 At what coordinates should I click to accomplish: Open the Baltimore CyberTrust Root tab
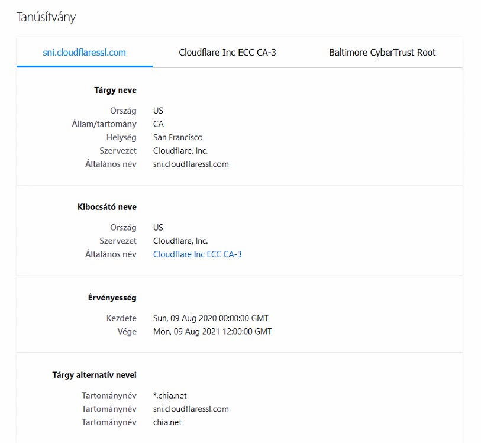pyautogui.click(x=382, y=53)
